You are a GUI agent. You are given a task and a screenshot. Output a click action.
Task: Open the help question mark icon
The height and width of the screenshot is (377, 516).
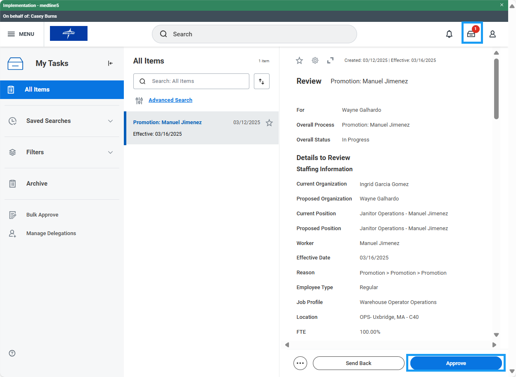(x=12, y=353)
